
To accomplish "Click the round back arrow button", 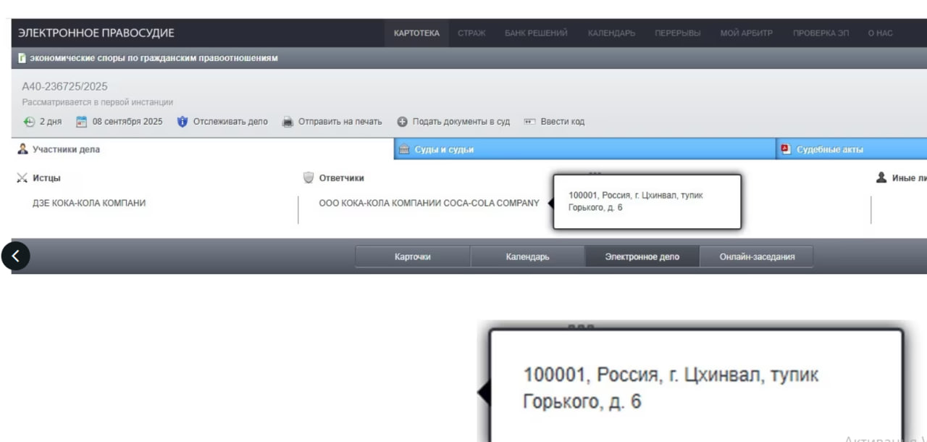I will (15, 256).
